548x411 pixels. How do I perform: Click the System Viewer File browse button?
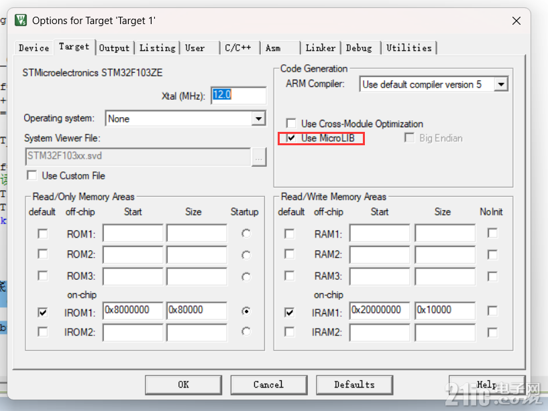(259, 157)
